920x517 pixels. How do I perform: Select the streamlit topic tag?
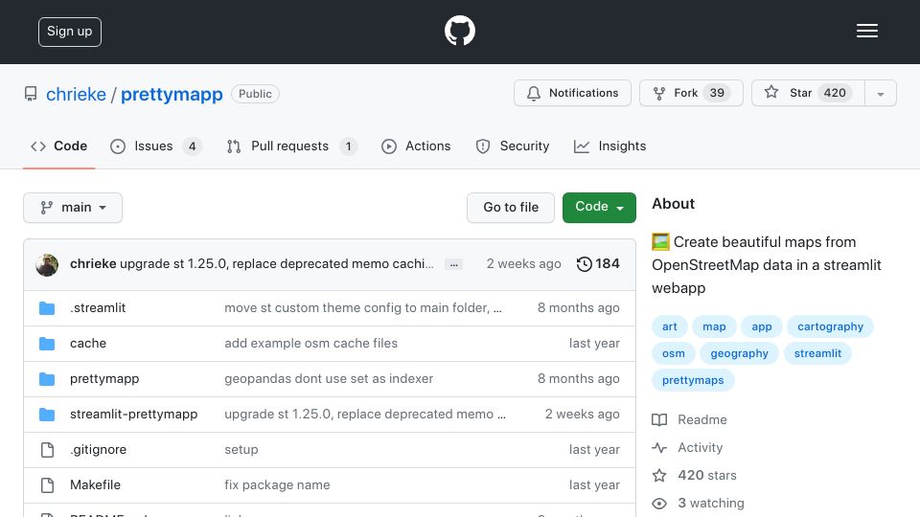[x=817, y=353]
